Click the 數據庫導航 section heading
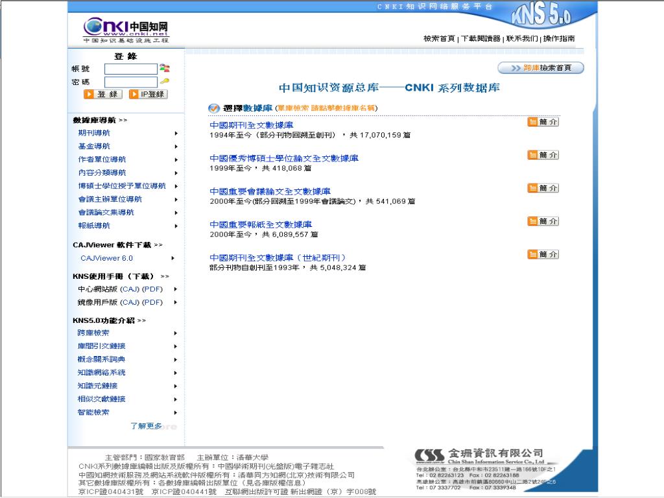Screen dimensions: 664x498 click(x=94, y=120)
